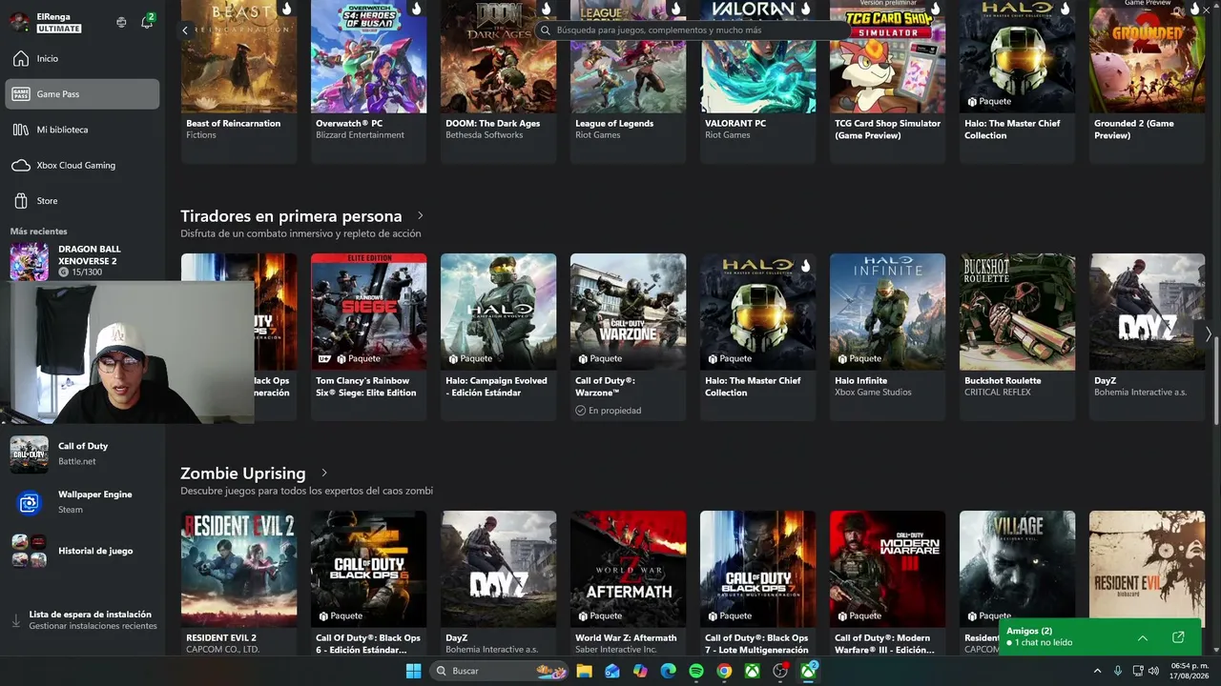Click the notifications bell icon

(x=147, y=22)
